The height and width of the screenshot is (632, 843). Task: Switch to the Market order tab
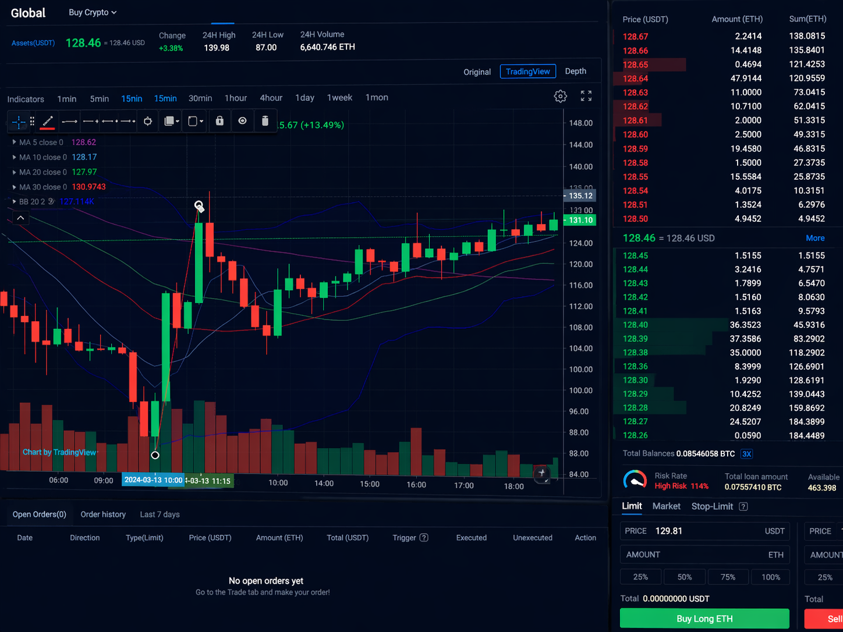pos(666,506)
